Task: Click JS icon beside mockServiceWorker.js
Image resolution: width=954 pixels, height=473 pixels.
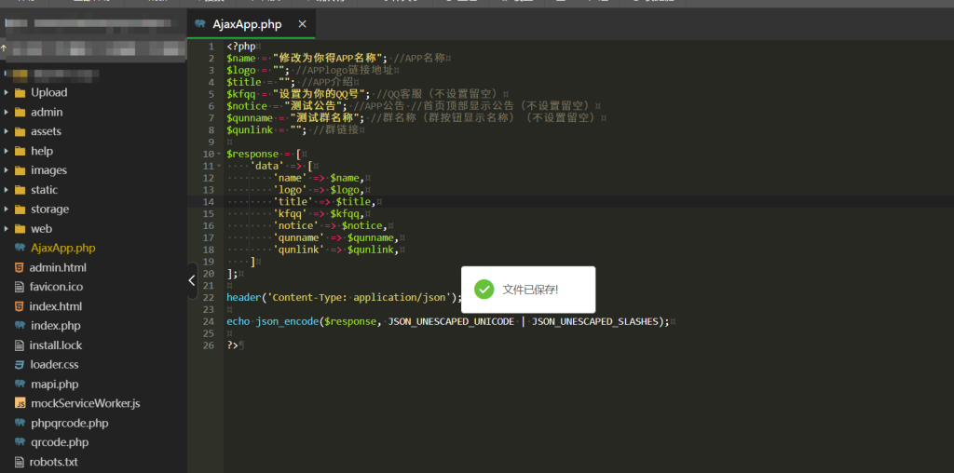Action: tap(20, 404)
